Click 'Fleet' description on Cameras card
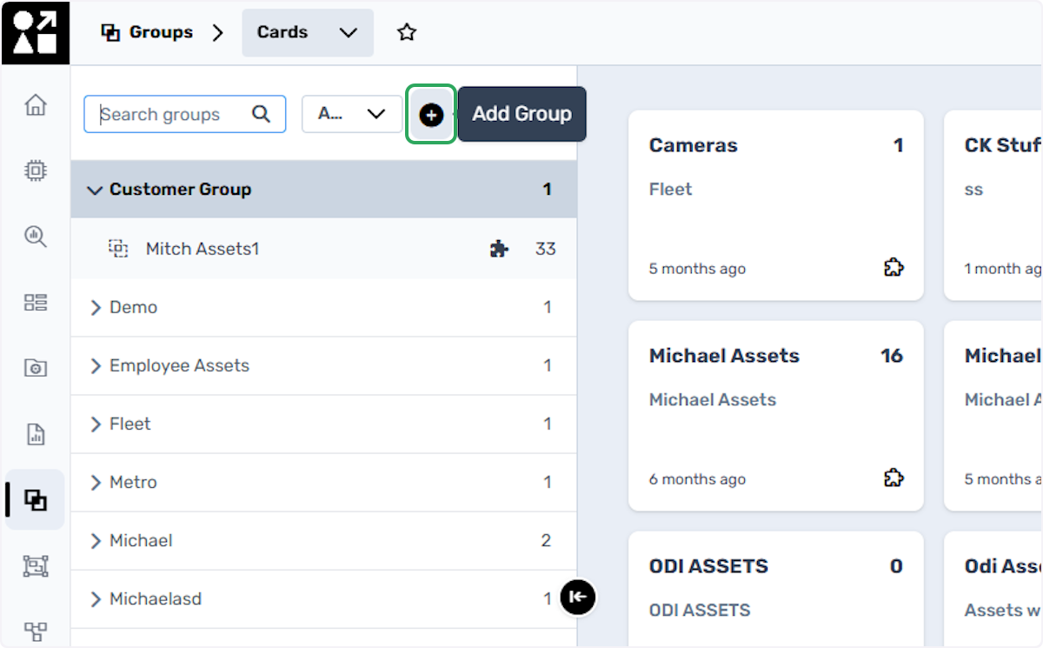 (670, 189)
